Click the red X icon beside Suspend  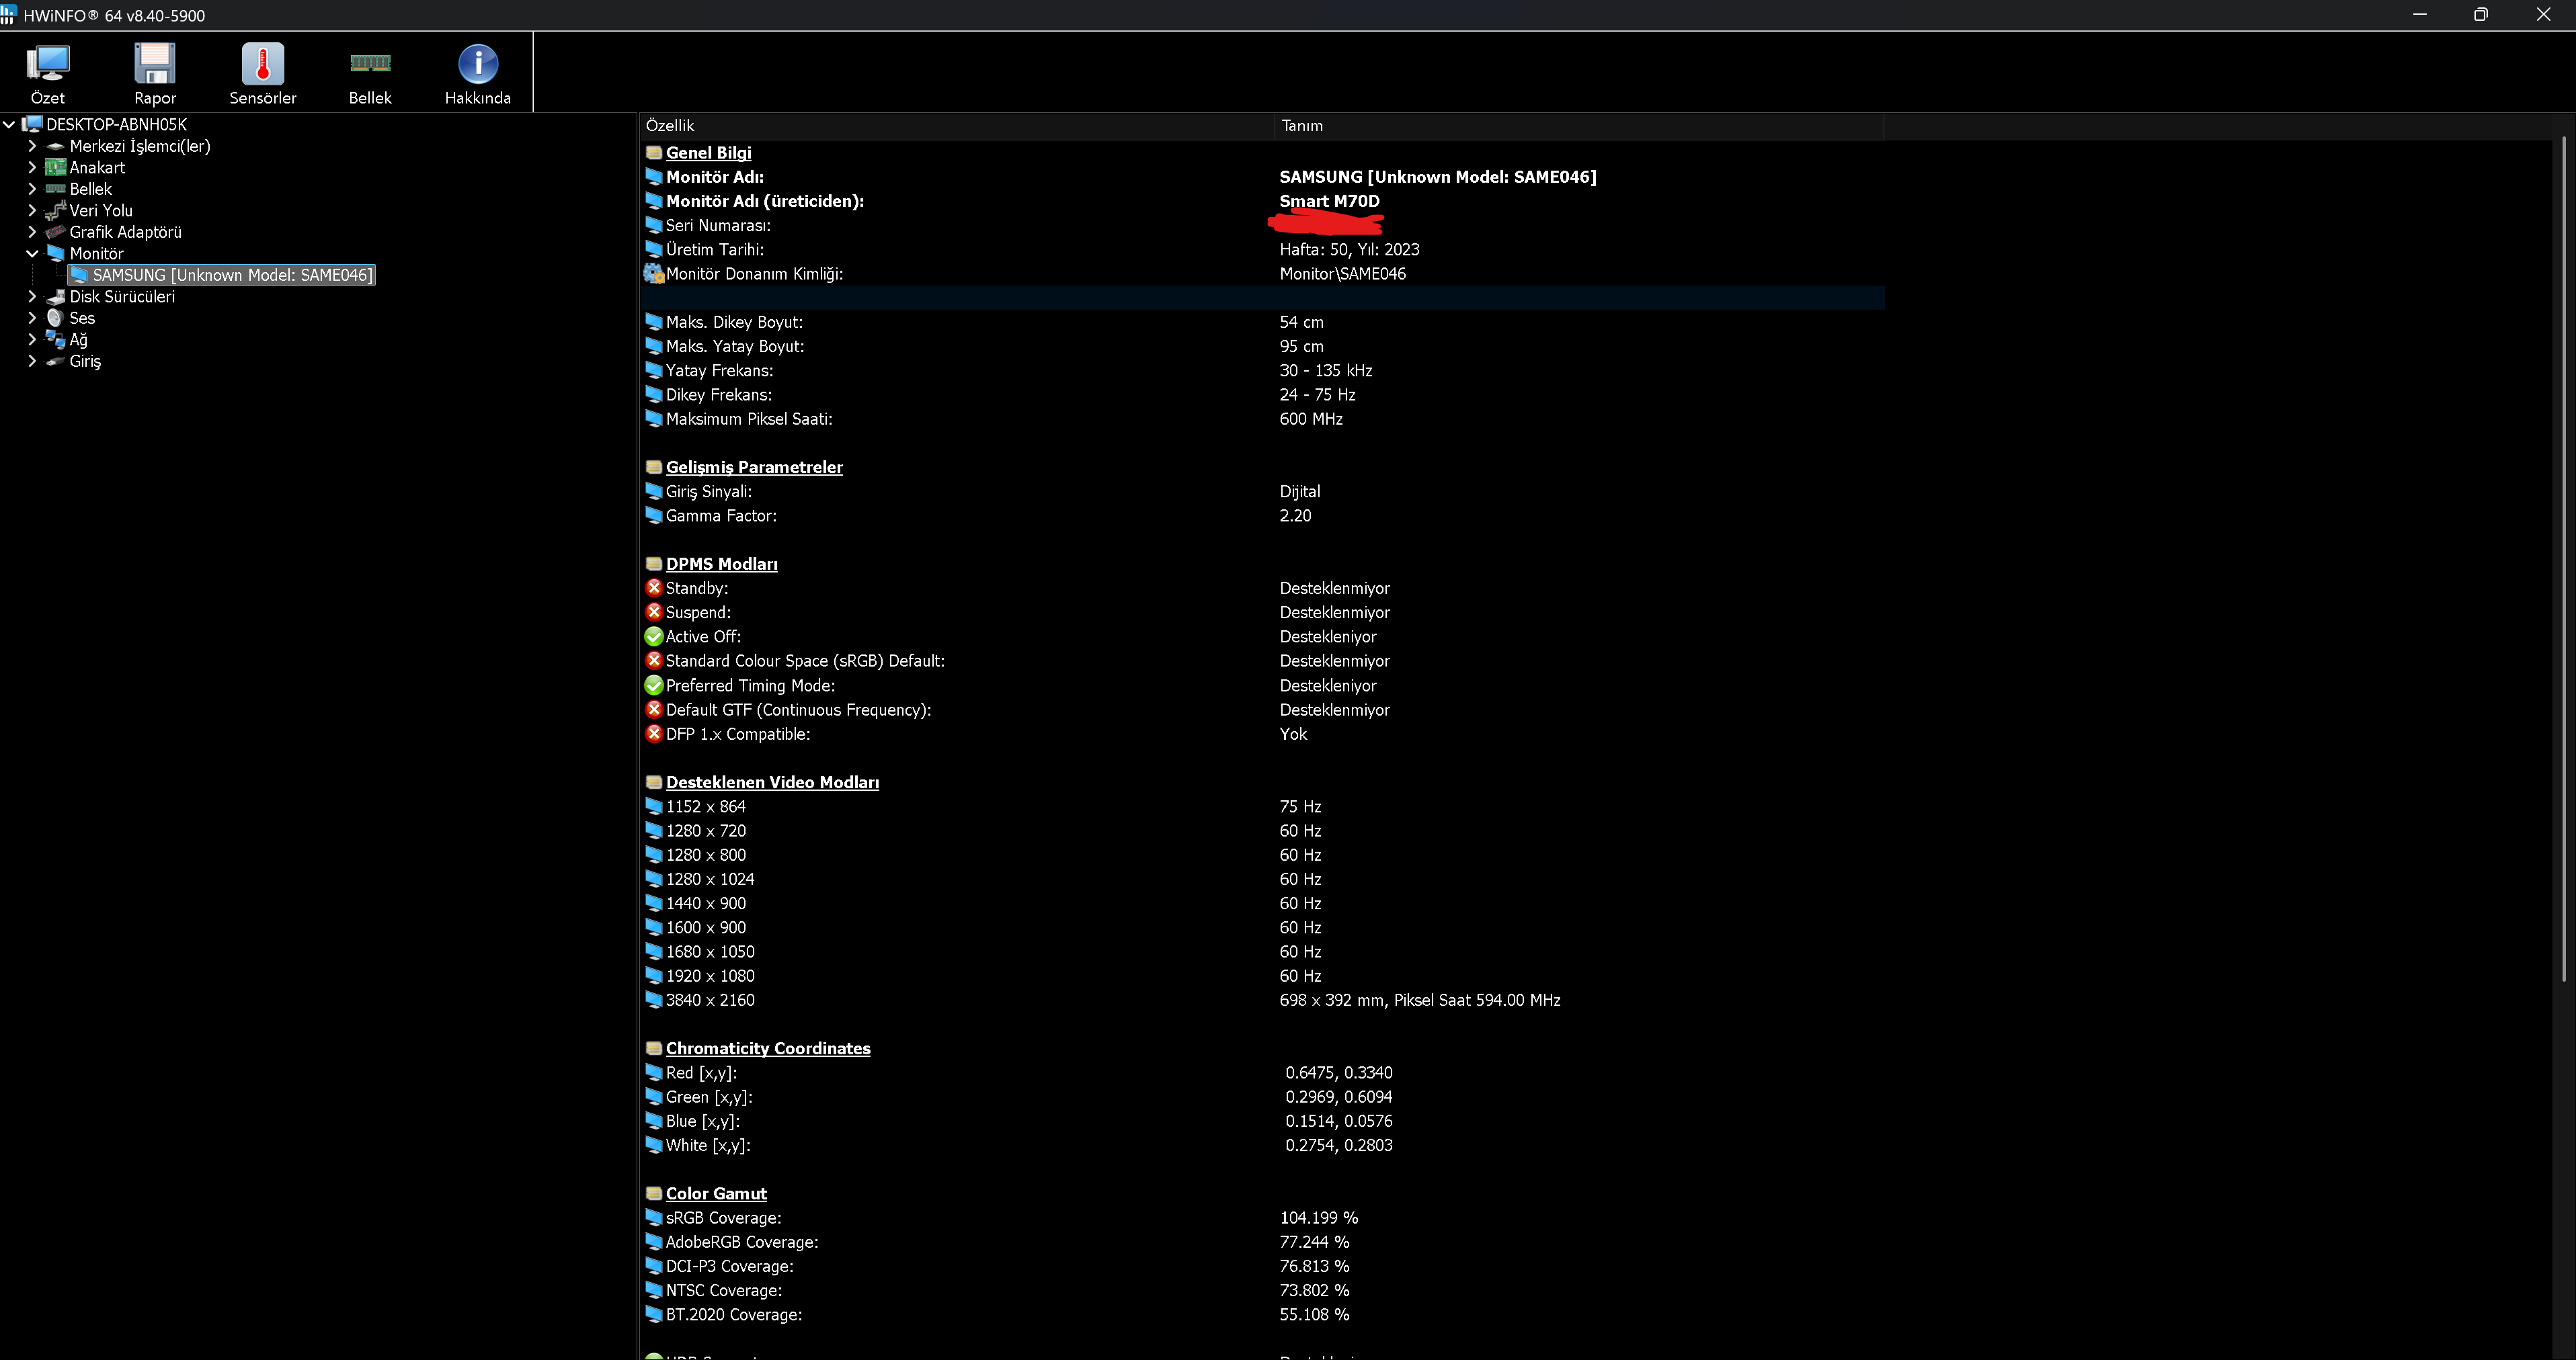point(654,611)
